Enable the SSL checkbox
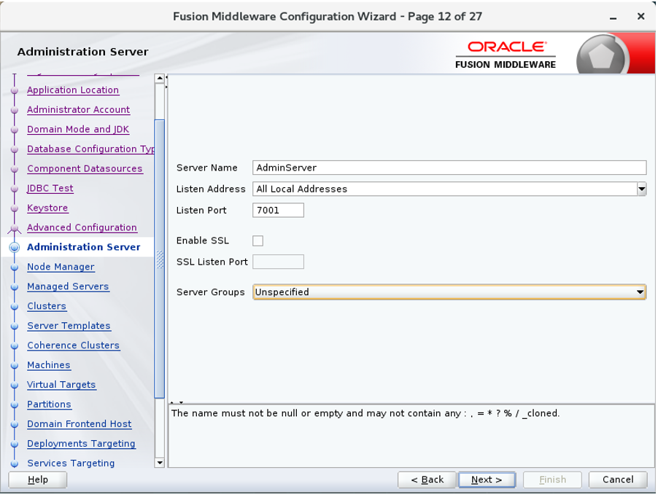This screenshot has width=658, height=497. coord(258,241)
